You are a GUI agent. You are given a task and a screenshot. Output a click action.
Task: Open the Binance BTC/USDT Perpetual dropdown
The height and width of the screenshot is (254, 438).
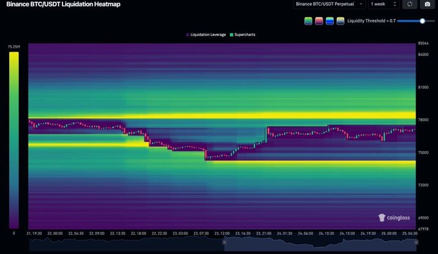point(329,5)
